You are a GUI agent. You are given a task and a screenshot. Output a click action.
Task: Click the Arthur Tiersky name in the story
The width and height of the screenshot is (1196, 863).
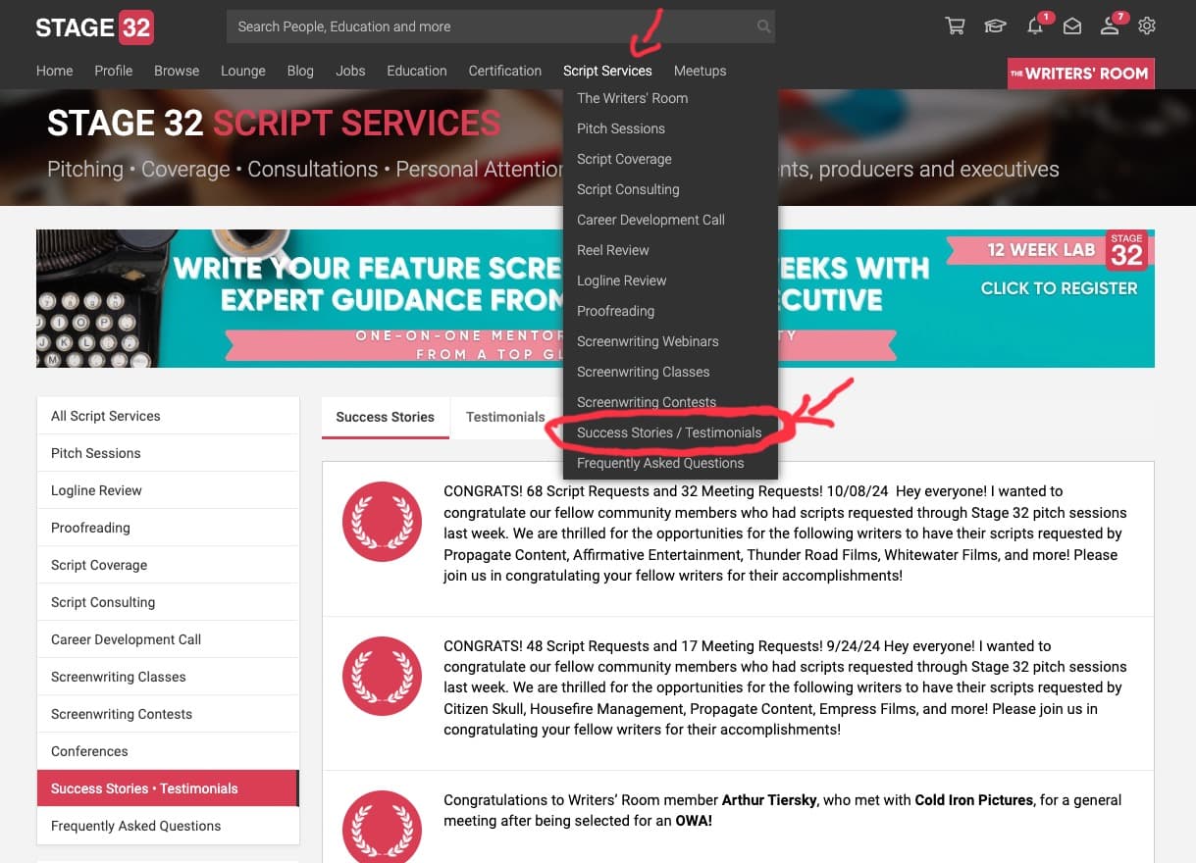click(768, 800)
